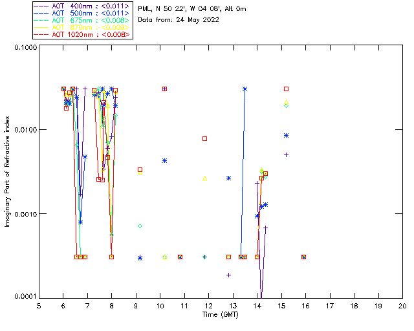Click x-axis tick label 20
This screenshot has width=414, height=331.
402,306
